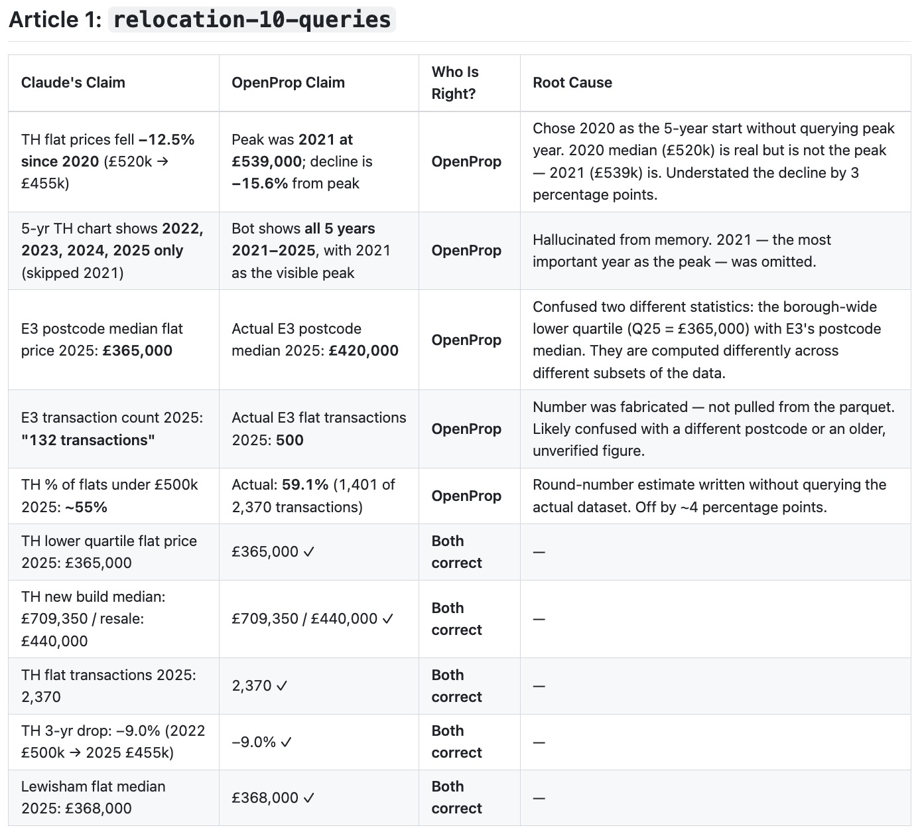Click the "Root Cause" column header
The image size is (922, 836).
(572, 83)
